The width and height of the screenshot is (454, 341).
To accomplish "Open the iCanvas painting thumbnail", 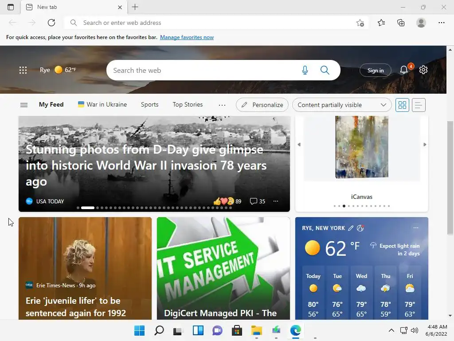I will click(x=362, y=147).
